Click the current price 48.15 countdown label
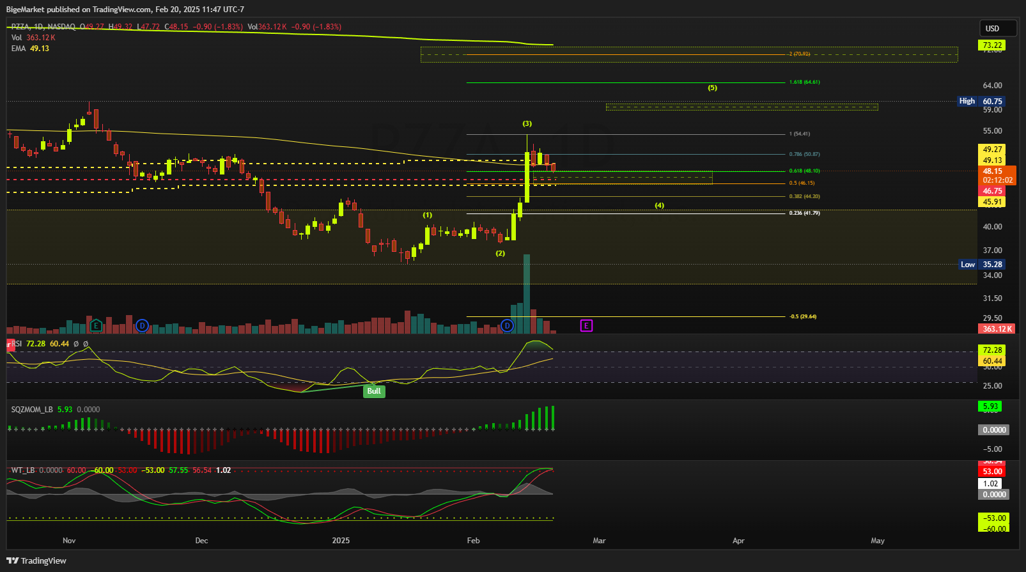The height and width of the screenshot is (572, 1026). pos(997,176)
